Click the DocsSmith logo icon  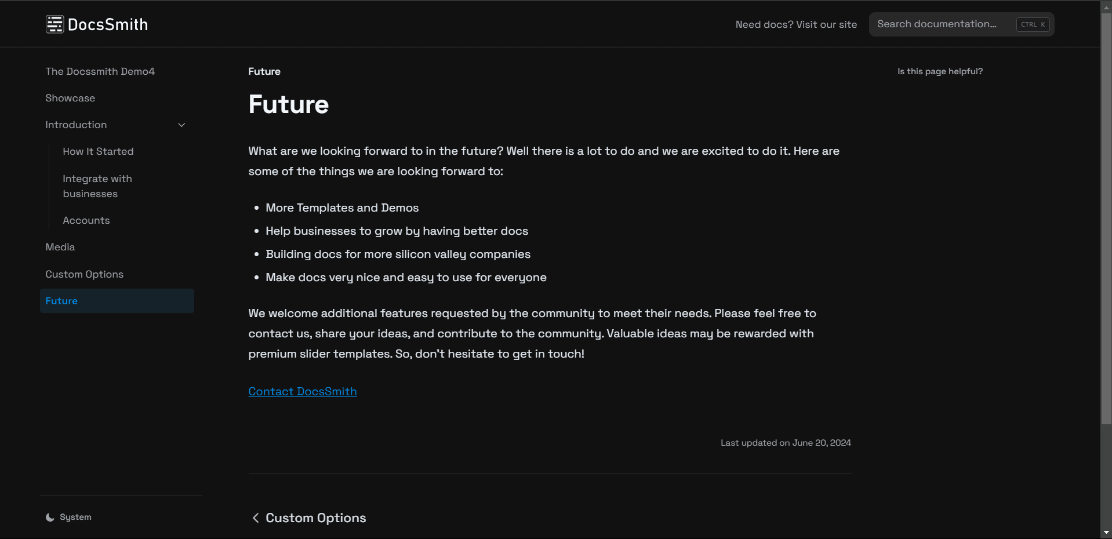coord(54,24)
